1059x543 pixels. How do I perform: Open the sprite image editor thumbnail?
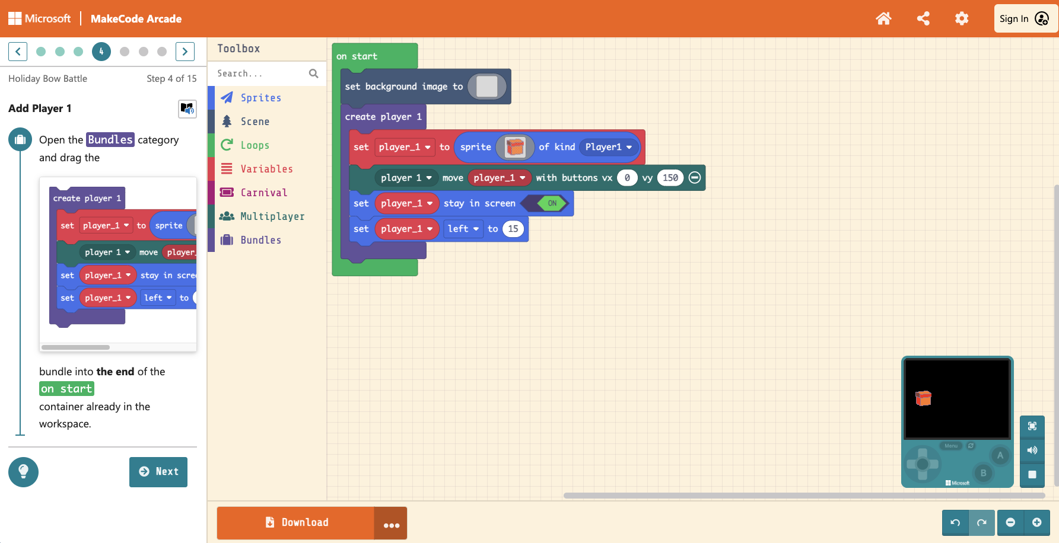(x=515, y=147)
